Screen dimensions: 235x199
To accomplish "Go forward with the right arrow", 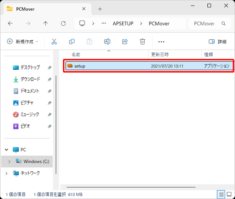I will [x=28, y=23].
